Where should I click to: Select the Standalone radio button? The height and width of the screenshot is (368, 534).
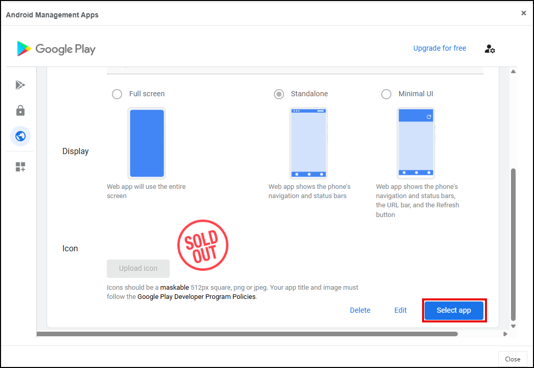(279, 94)
